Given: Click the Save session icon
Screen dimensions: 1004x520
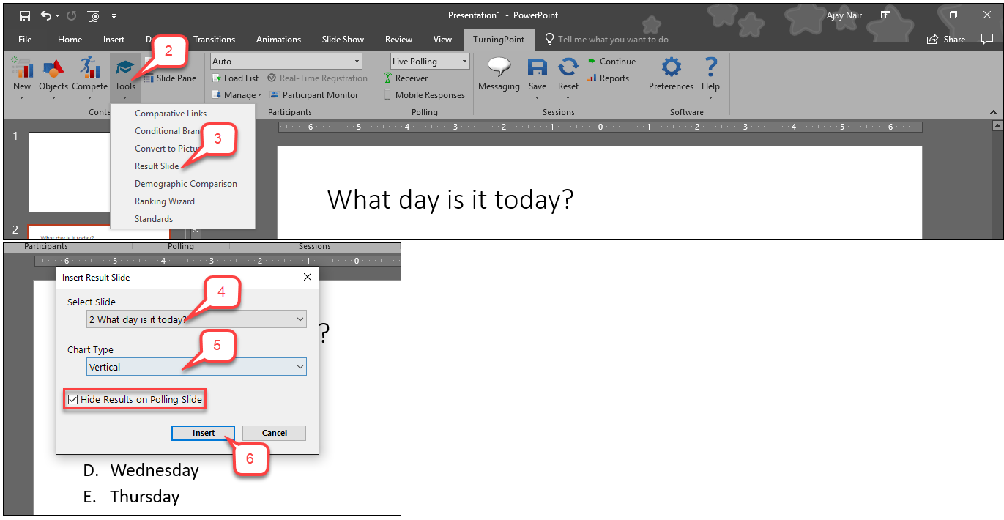Looking at the screenshot, I should pyautogui.click(x=538, y=69).
